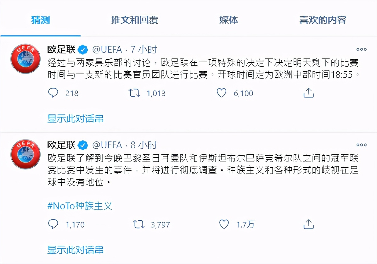Viewport: 377px width, 264px height.
Task: Switch to the 媒体 tab
Action: point(229,20)
